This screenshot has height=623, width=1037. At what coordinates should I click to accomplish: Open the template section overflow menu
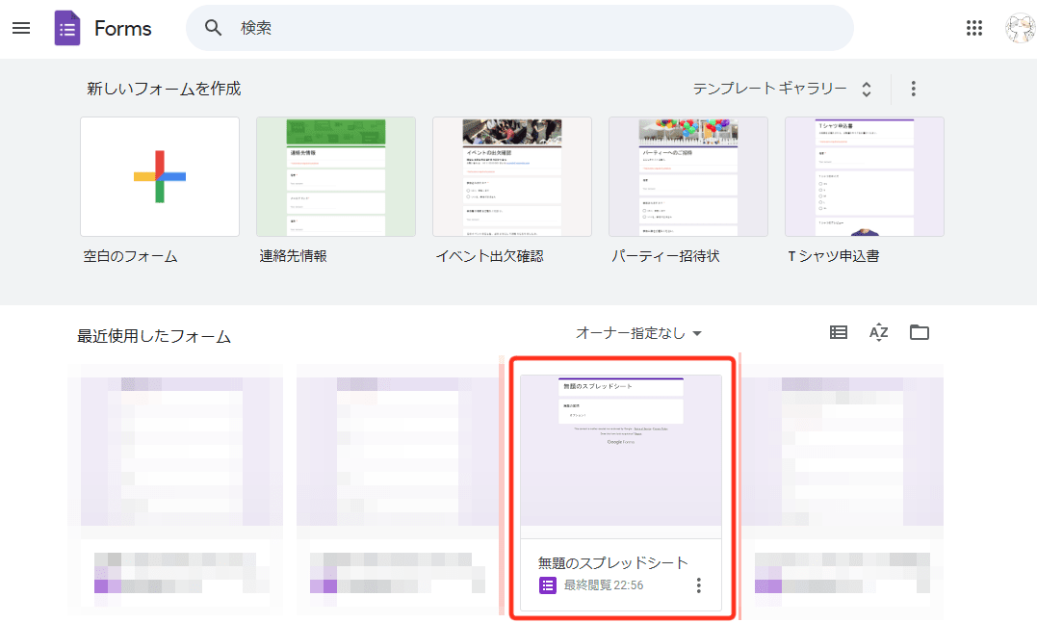(913, 88)
